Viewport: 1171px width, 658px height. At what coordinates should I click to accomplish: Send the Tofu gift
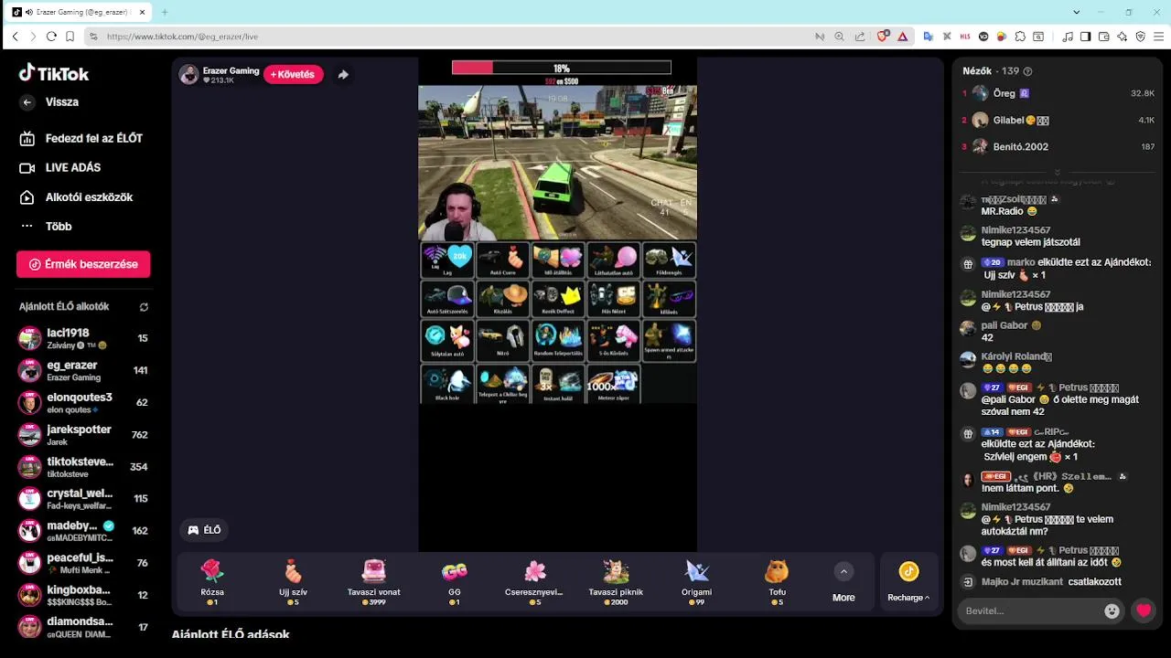click(777, 581)
